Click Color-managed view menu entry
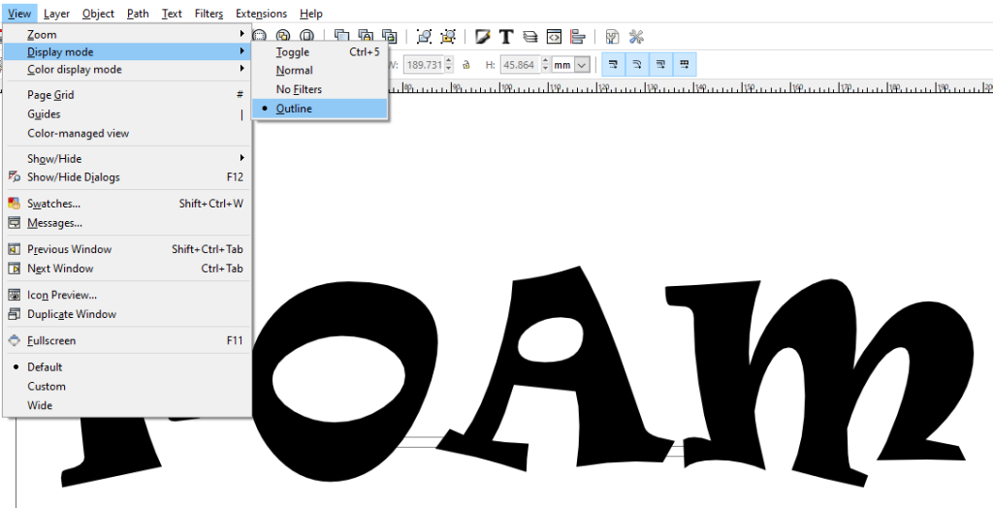 point(127,133)
